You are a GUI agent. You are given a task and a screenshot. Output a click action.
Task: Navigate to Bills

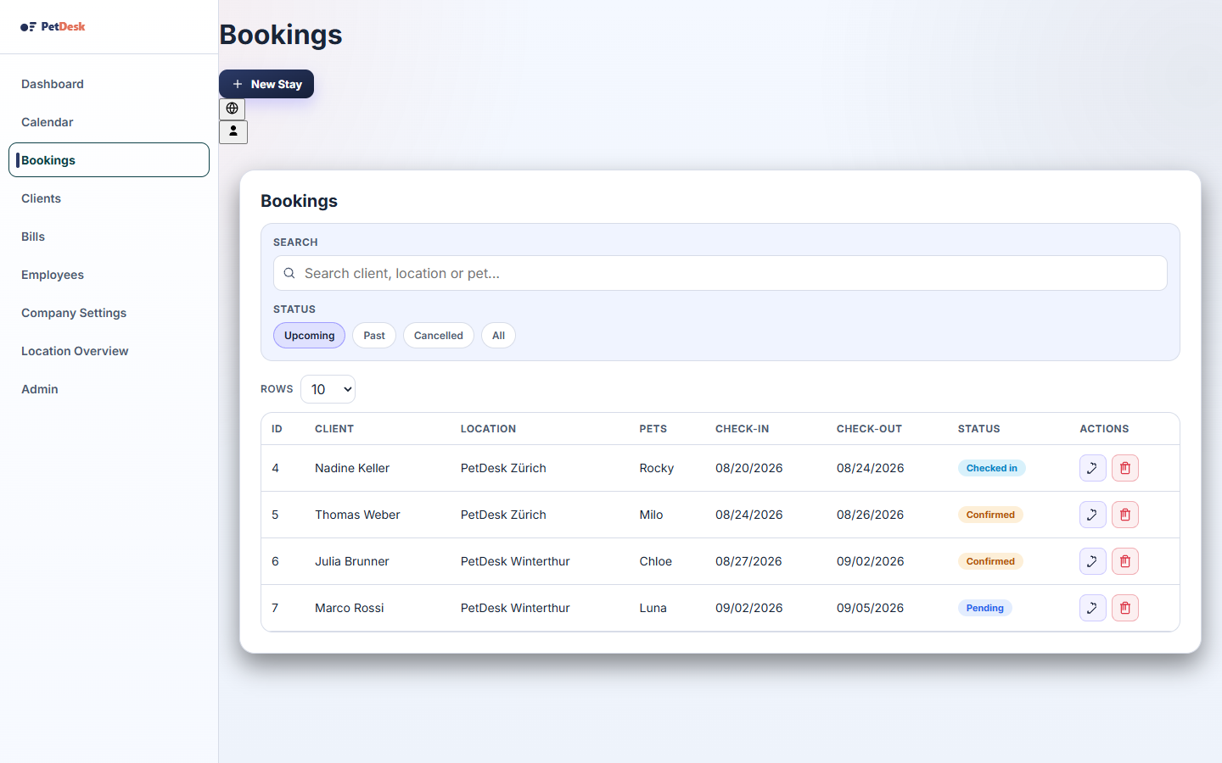[109, 237]
